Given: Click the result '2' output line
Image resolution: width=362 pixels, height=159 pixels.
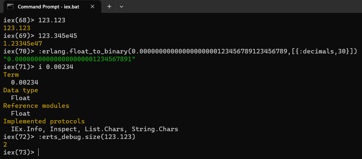Looking at the screenshot, I should point(5,145).
